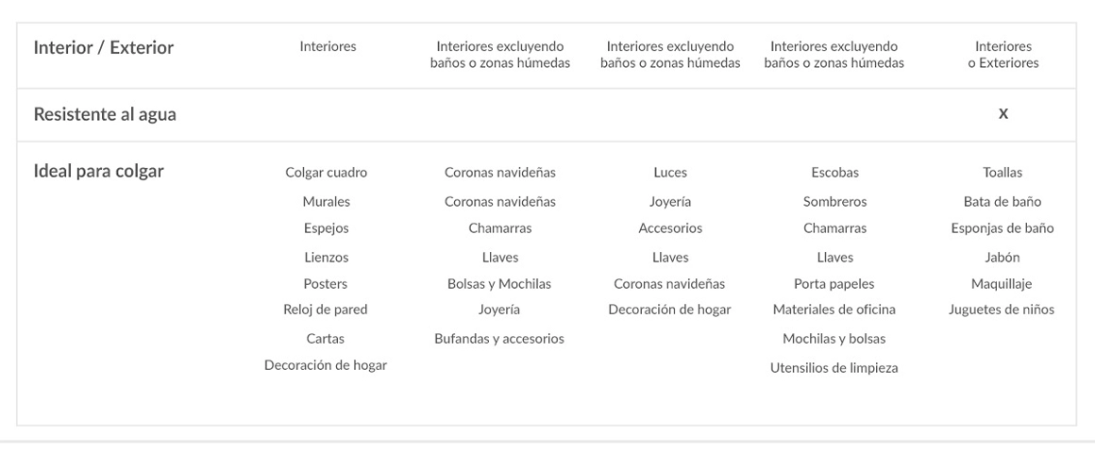The width and height of the screenshot is (1095, 453).
Task: Click the 'Murales' entry
Action: pyautogui.click(x=326, y=202)
